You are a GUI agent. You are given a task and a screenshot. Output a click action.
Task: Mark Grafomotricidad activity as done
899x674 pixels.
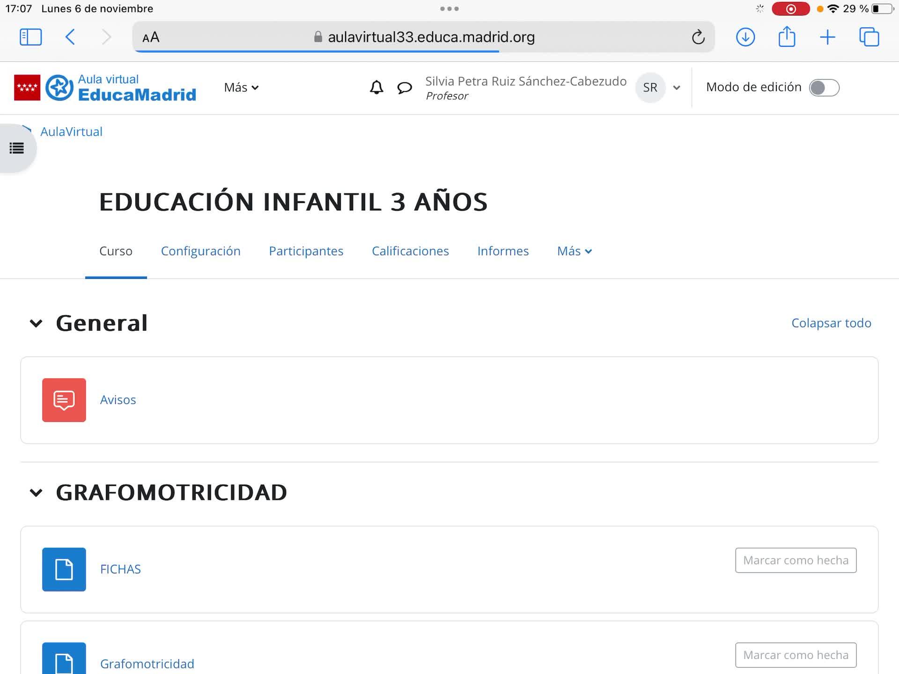coord(796,655)
